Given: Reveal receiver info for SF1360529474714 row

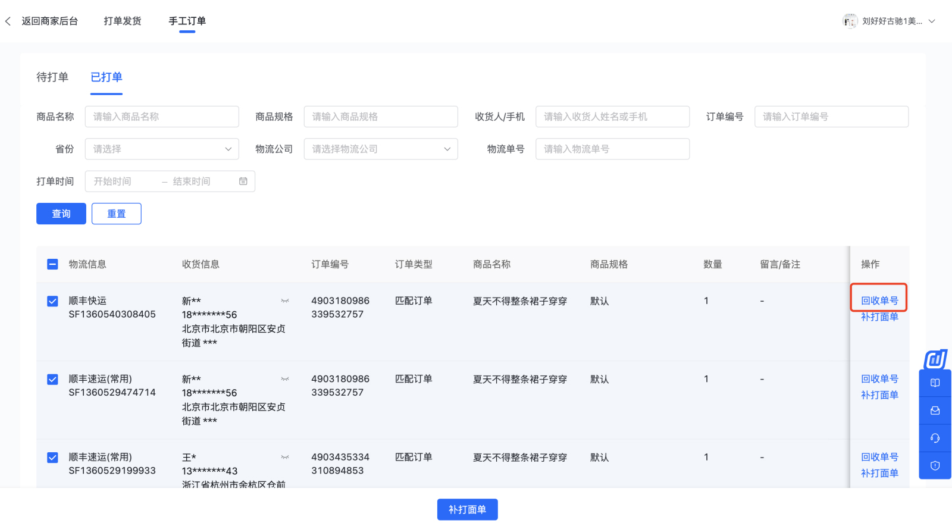Looking at the screenshot, I should coord(285,379).
